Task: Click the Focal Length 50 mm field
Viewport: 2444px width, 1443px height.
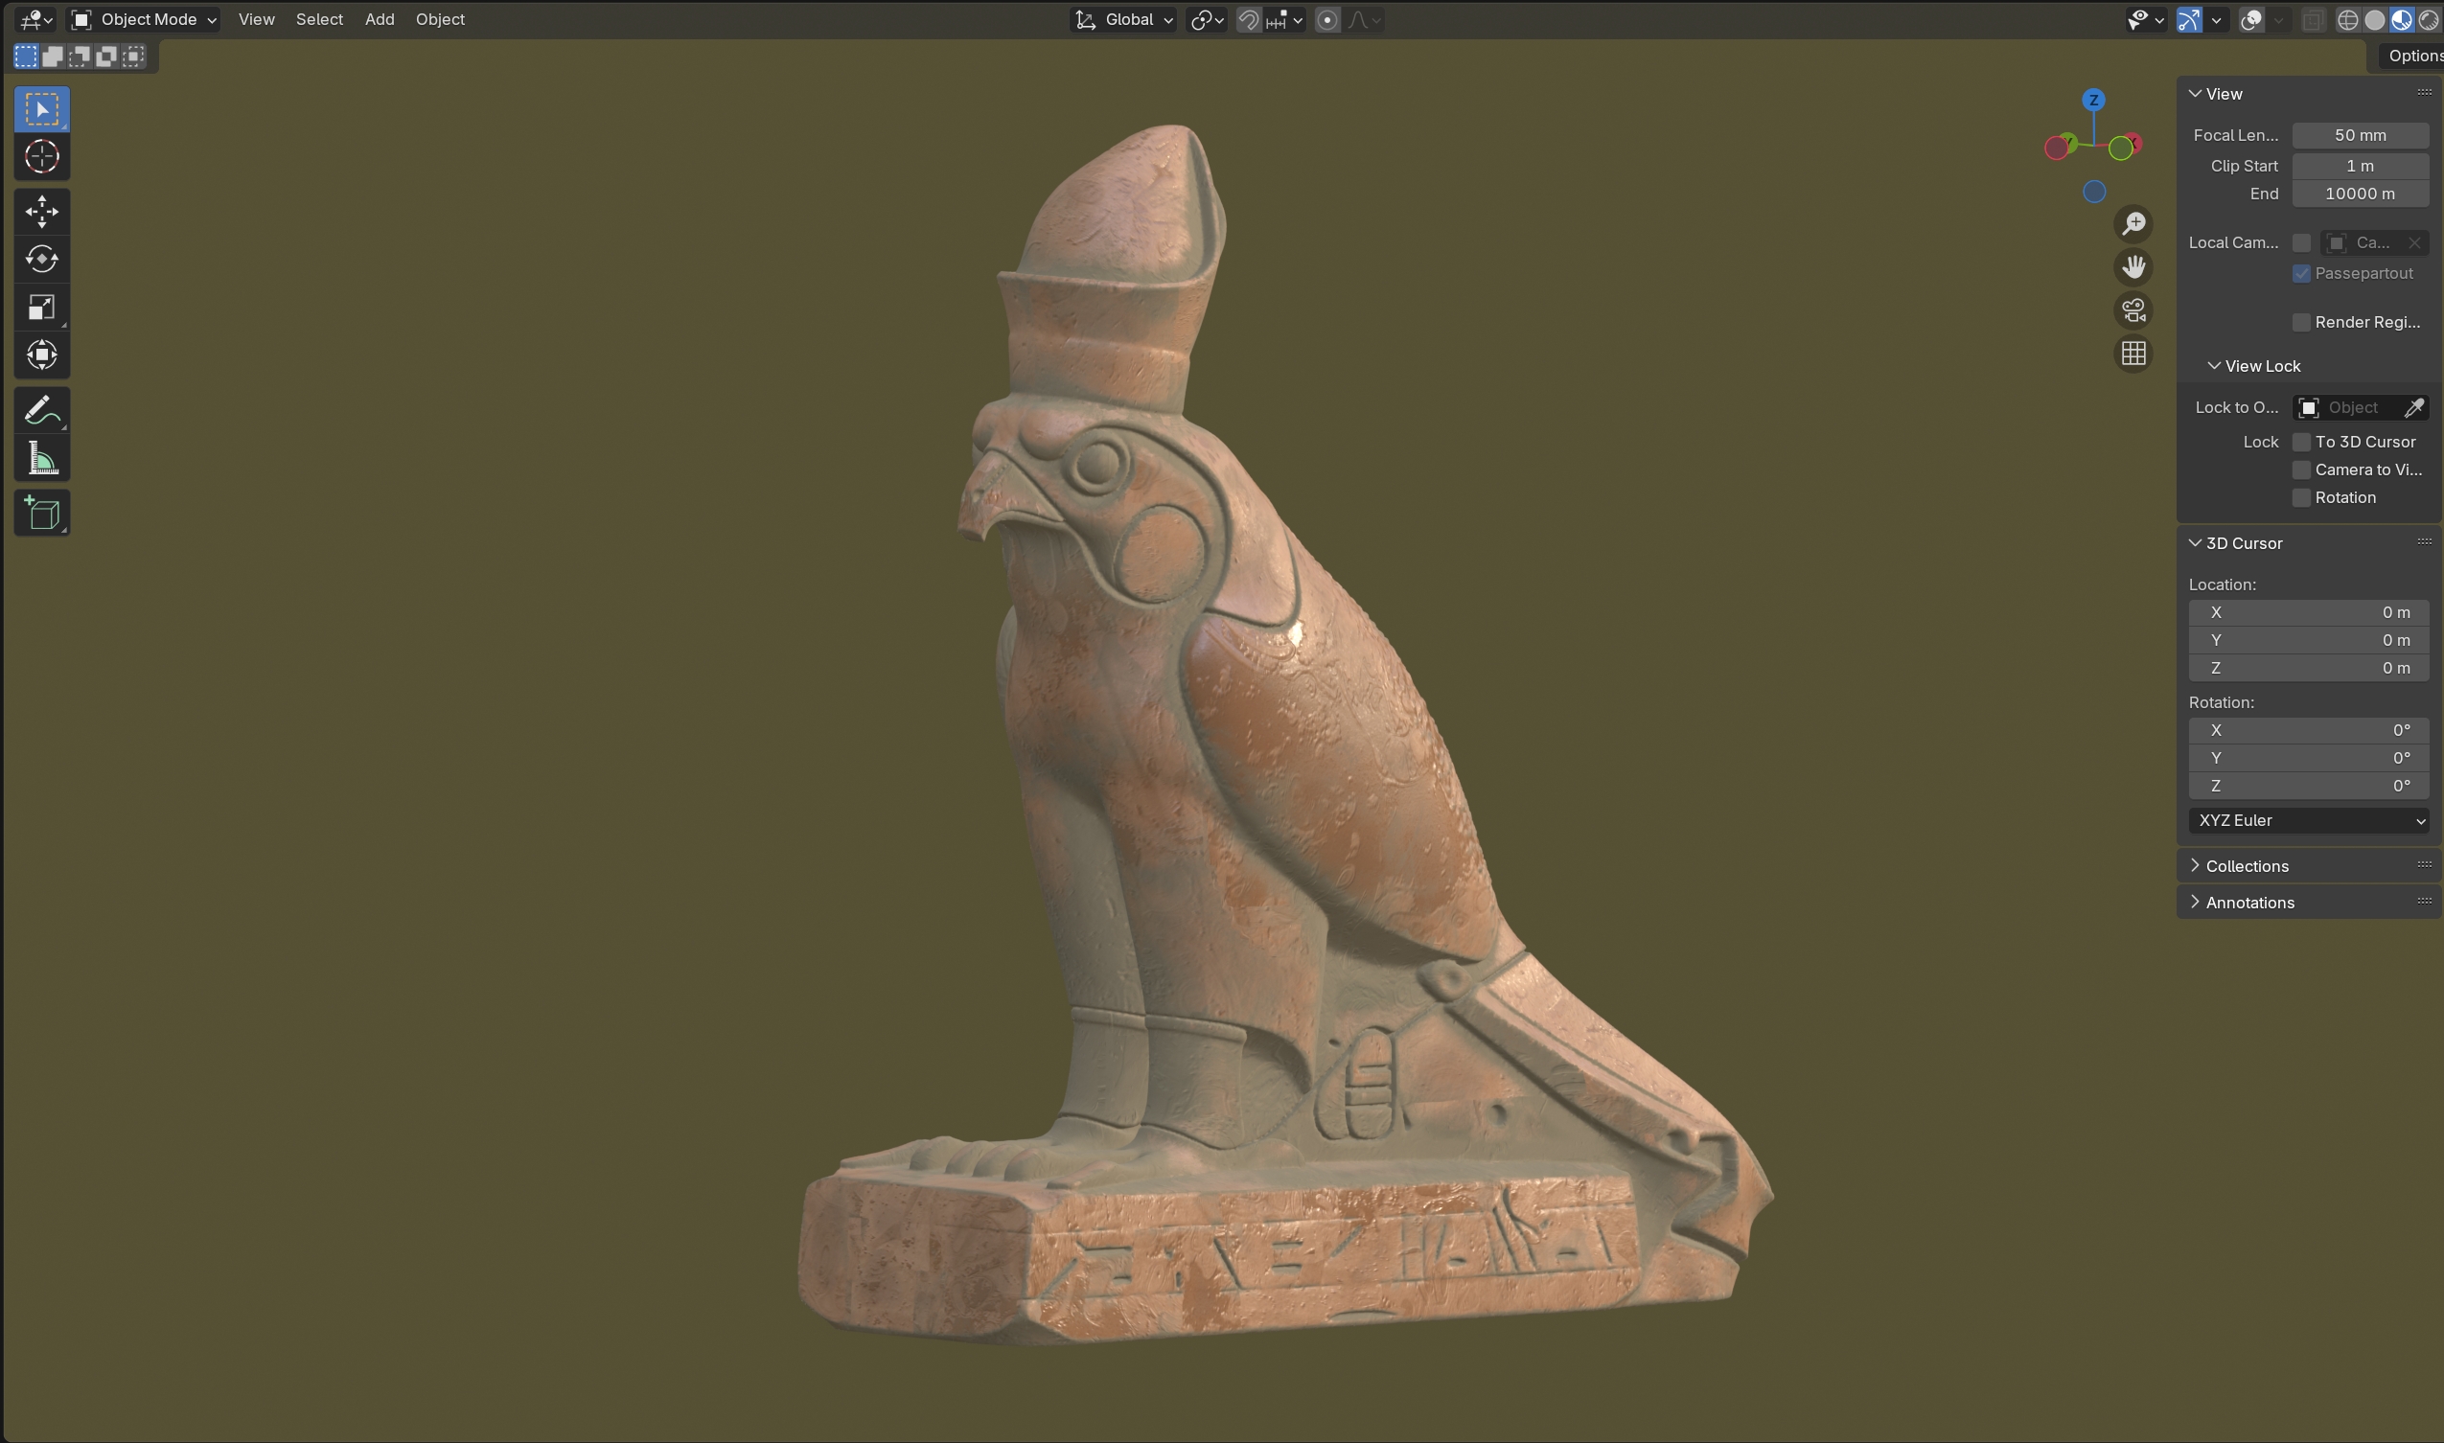Action: click(x=2360, y=135)
